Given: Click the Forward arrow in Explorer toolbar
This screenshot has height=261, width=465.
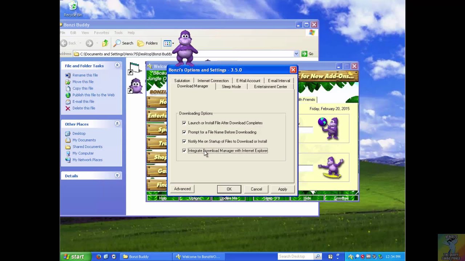Looking at the screenshot, I should tap(89, 43).
